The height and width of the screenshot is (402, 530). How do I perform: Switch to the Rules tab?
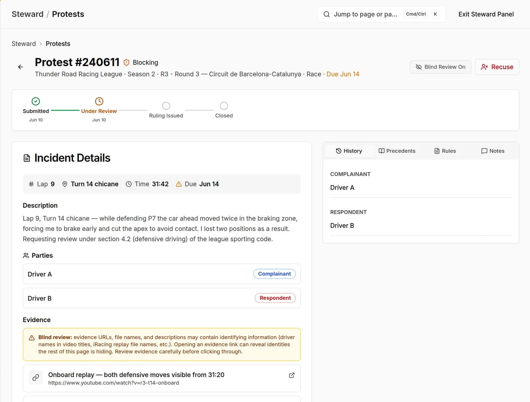click(x=445, y=151)
